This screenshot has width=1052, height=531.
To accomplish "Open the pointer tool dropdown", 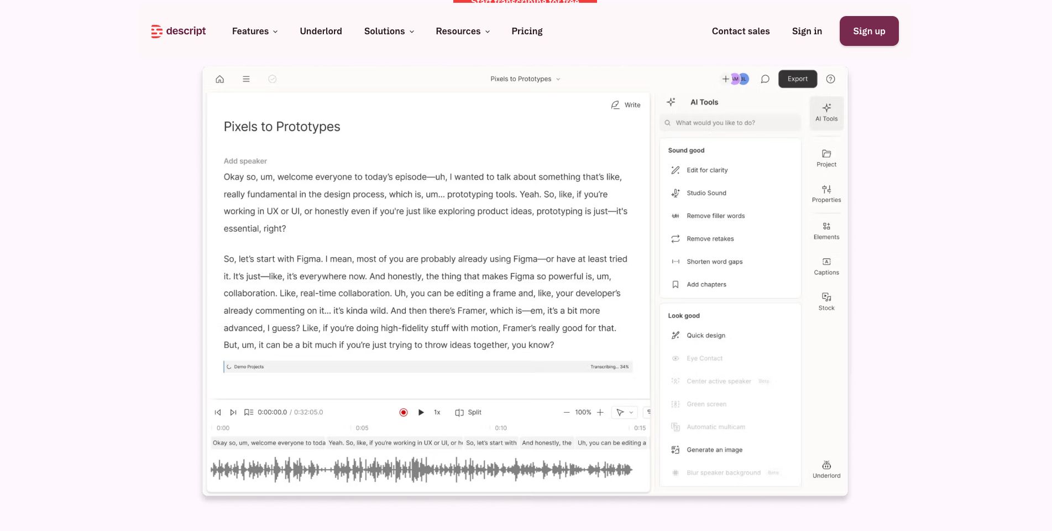I will click(x=625, y=413).
